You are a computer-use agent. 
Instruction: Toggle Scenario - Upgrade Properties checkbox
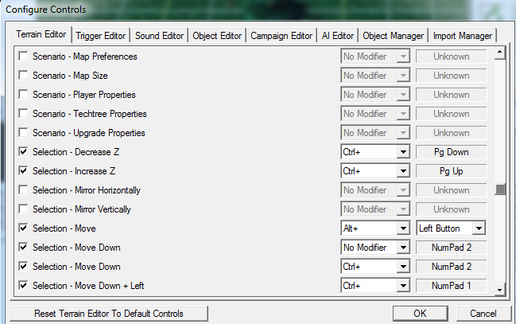23,133
